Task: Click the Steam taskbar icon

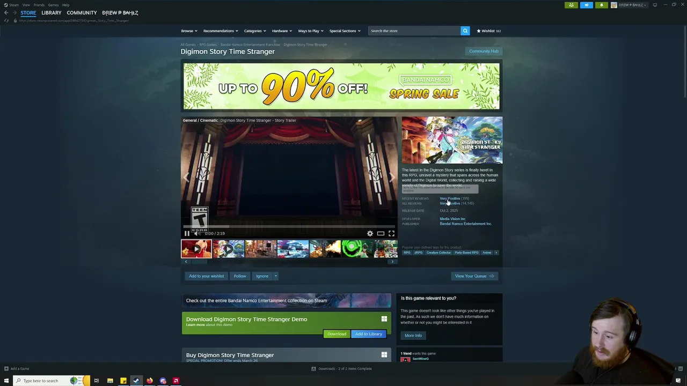Action: 136,381
